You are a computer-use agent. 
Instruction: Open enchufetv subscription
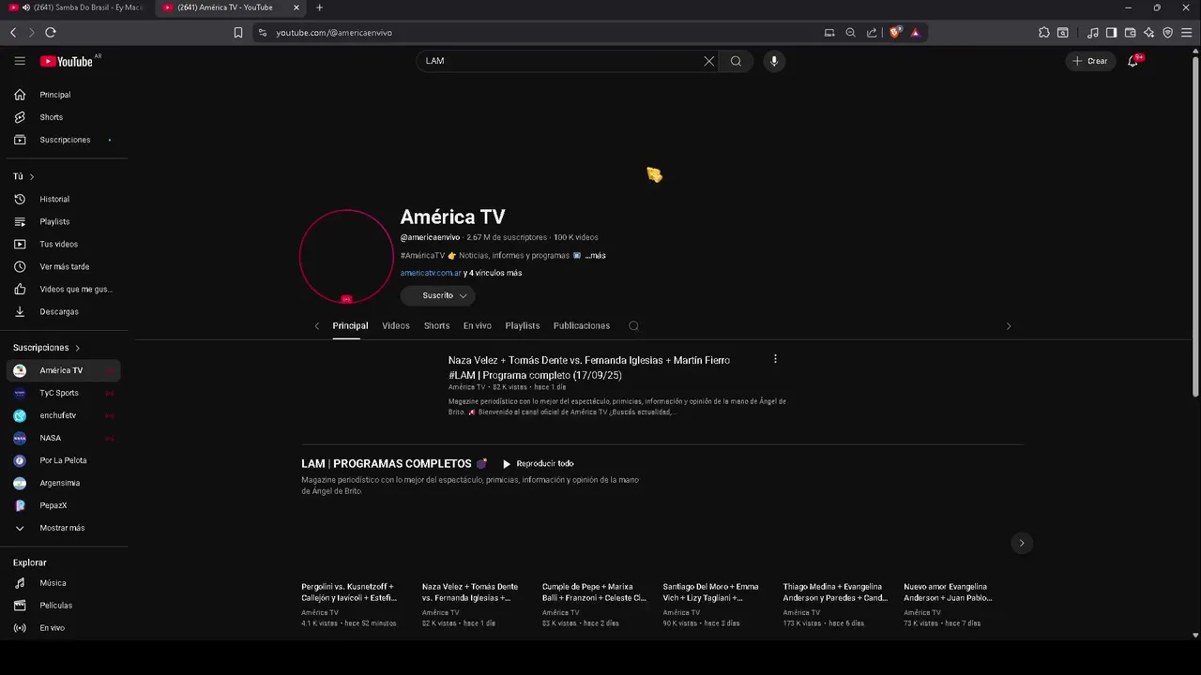[x=64, y=415]
